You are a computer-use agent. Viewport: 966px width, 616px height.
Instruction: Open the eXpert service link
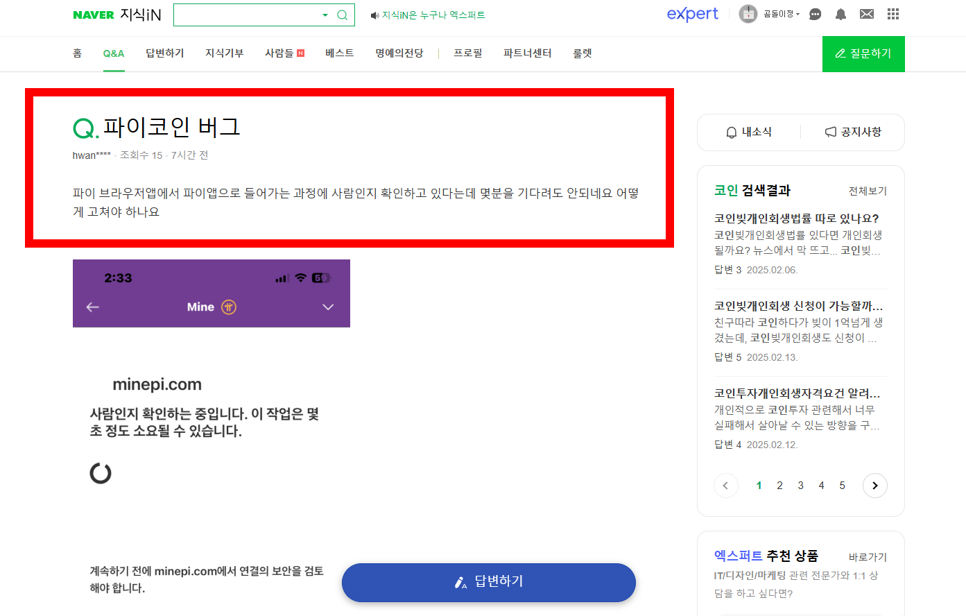[x=692, y=14]
